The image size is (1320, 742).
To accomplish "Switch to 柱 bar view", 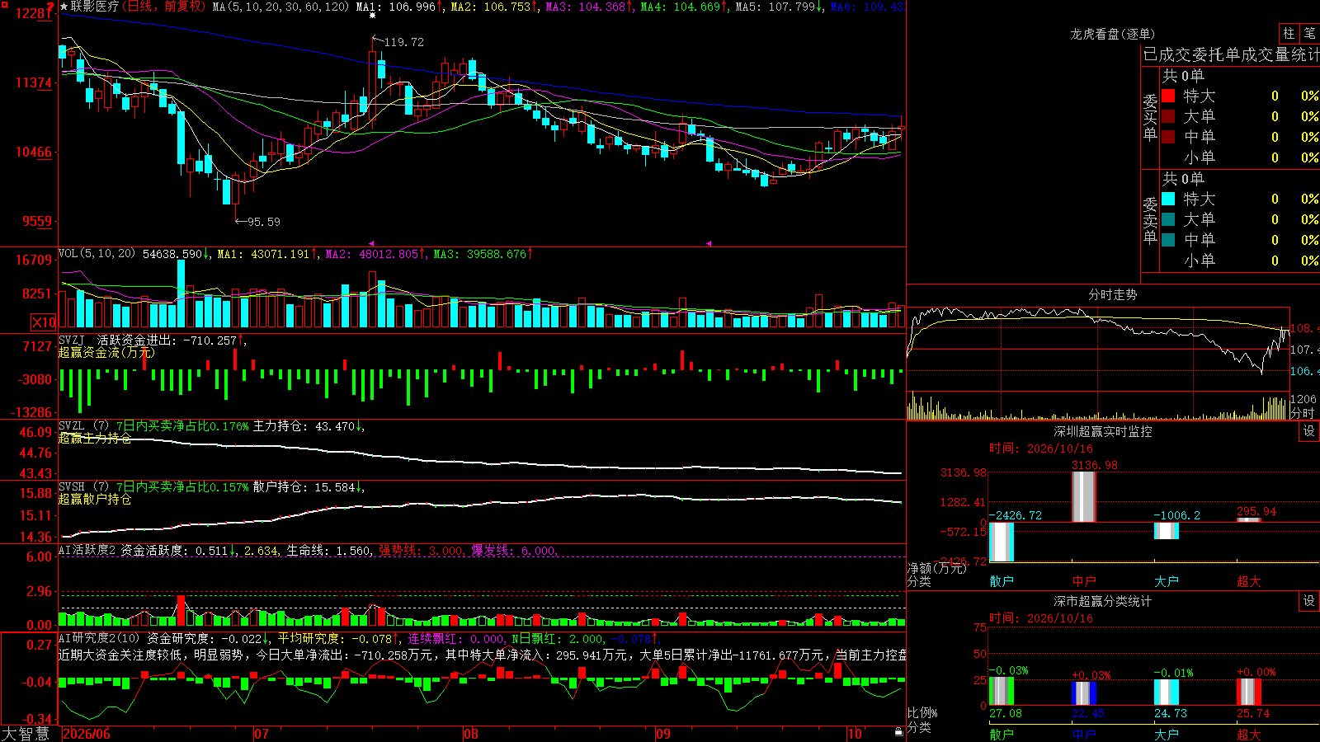I will [1289, 33].
